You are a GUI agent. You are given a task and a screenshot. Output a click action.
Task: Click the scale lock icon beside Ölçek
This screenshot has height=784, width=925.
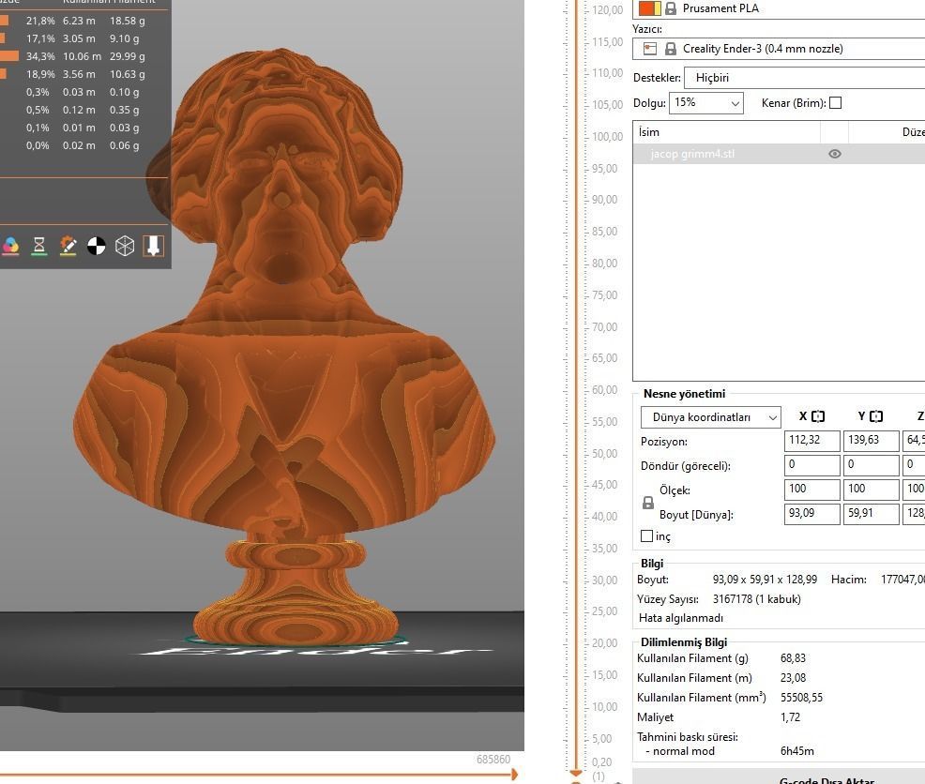click(647, 503)
